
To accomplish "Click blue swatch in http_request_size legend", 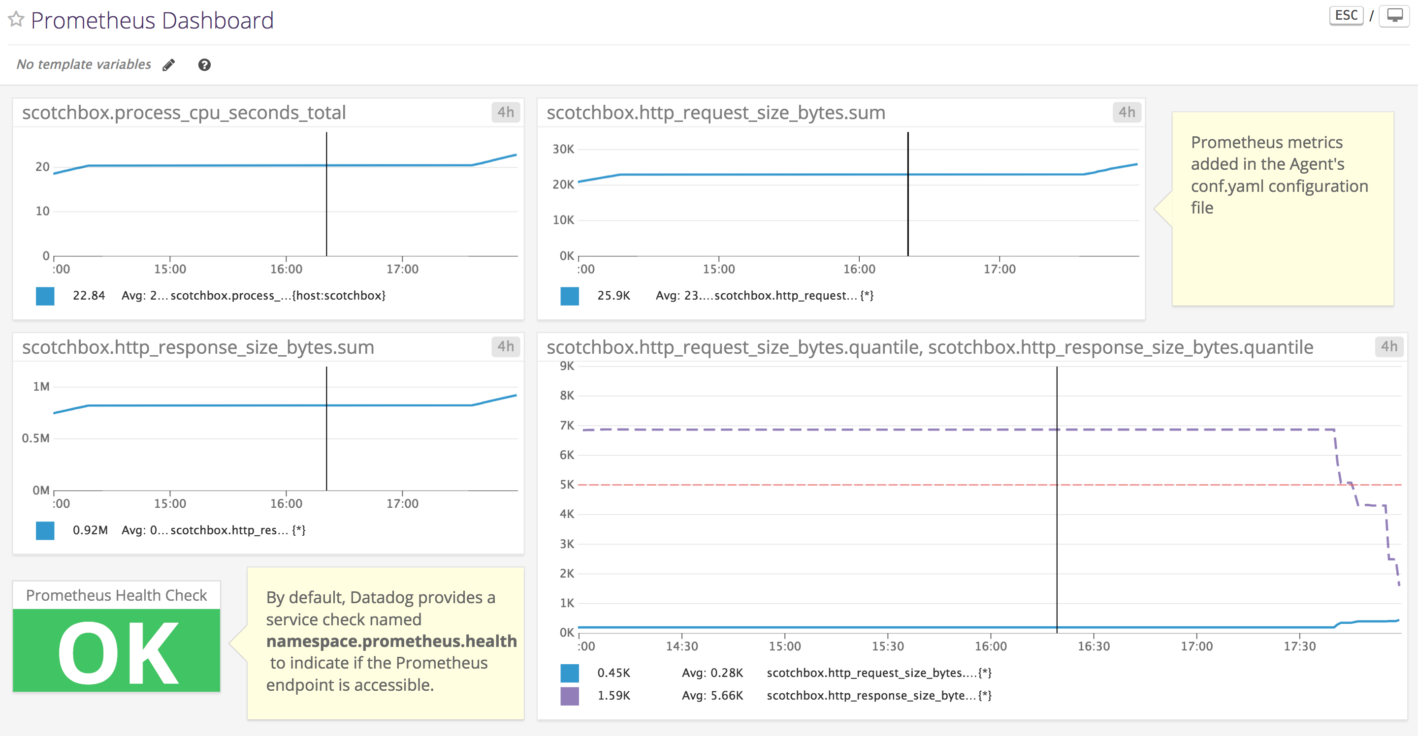I will (569, 296).
